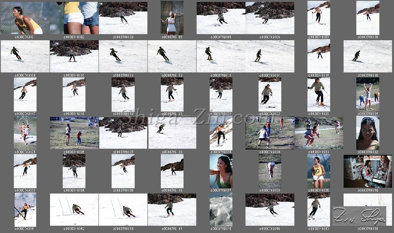The width and height of the screenshot is (394, 233).
Task: Open portrait of woman with sunglasses on head
Action: tap(367, 133)
